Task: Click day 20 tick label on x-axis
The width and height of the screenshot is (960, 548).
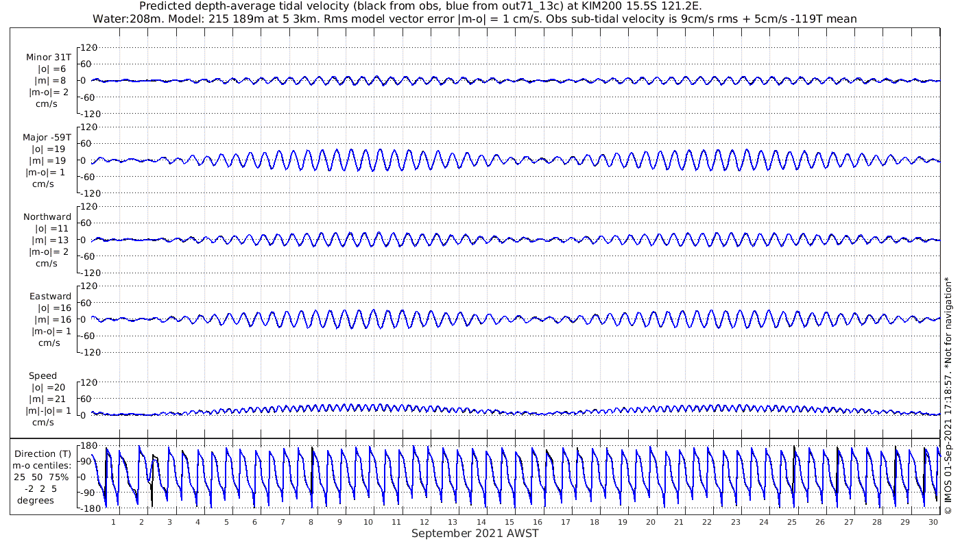Action: (x=651, y=522)
